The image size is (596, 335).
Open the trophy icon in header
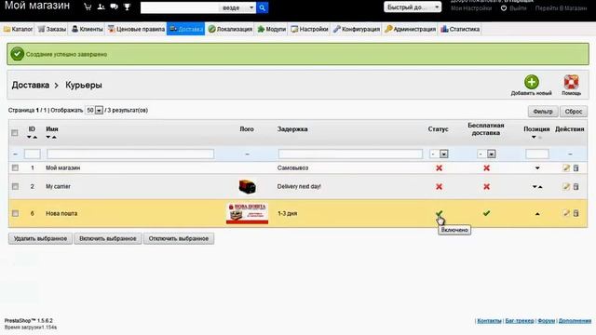127,7
